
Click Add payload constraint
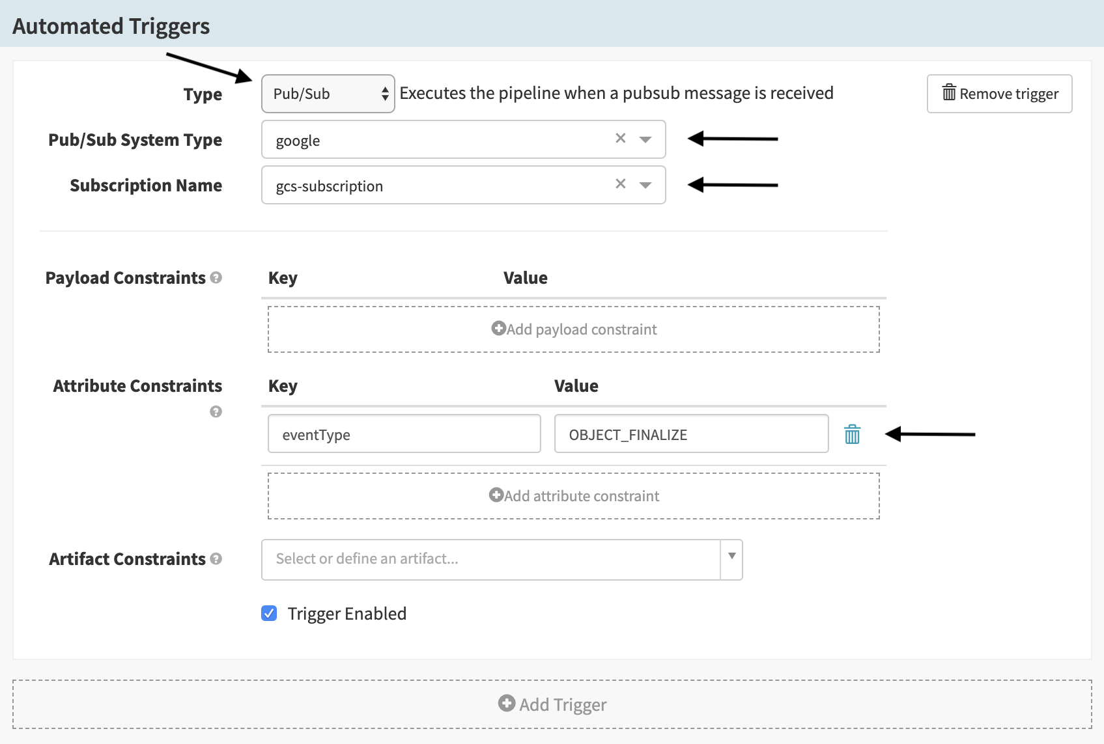(573, 329)
